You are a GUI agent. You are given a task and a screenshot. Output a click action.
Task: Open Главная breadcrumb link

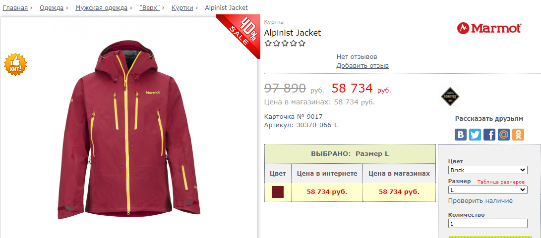[15, 7]
